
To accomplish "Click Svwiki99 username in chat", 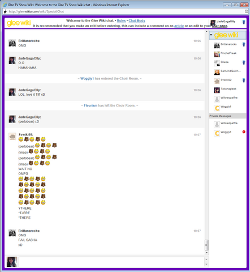I will click(25, 134).
